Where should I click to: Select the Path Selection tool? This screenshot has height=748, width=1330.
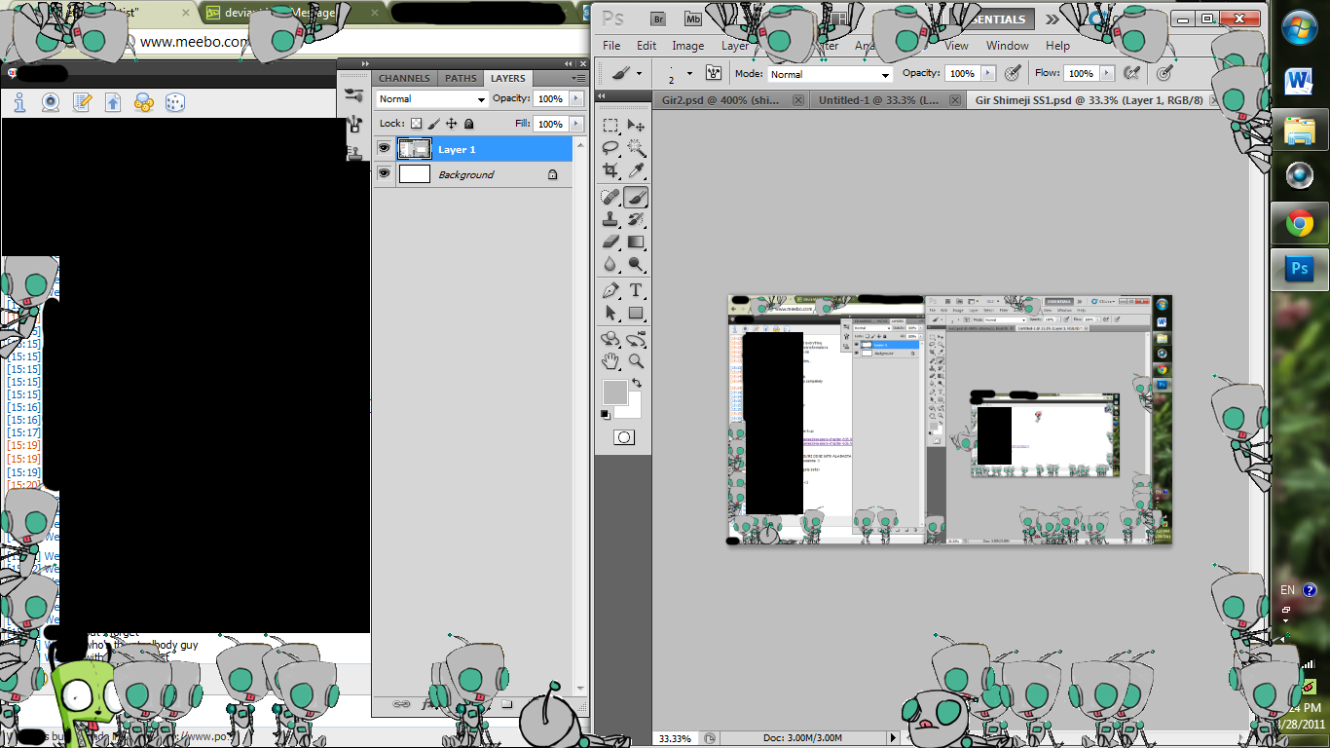(x=610, y=313)
